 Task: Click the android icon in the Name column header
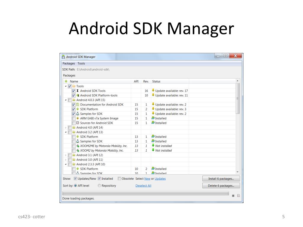pos(66,81)
